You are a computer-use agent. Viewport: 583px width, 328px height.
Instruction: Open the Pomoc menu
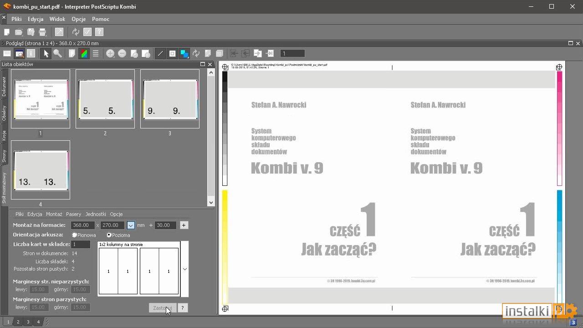pos(101,19)
